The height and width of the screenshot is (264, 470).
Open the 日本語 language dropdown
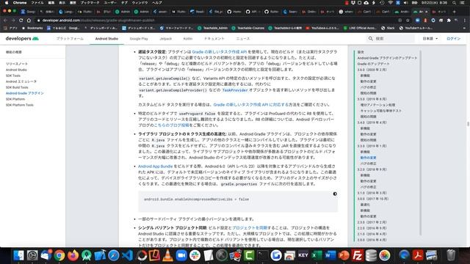[x=430, y=39]
